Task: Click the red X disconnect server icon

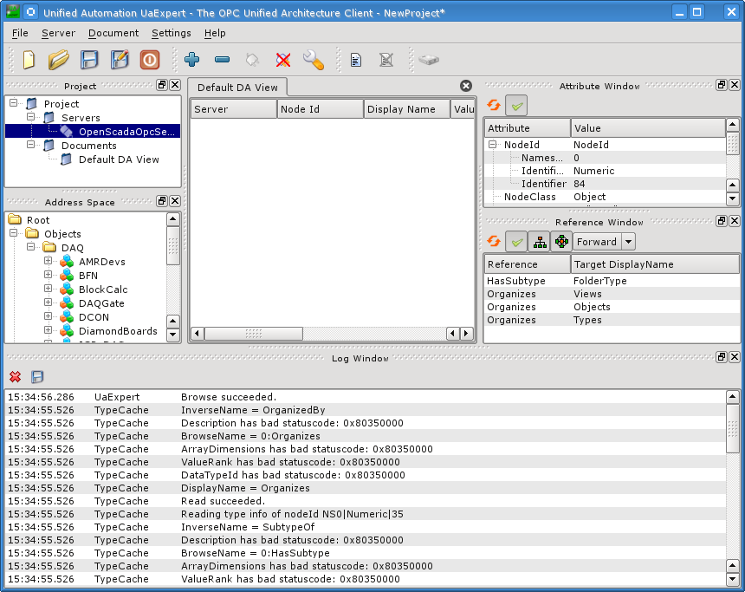Action: [282, 60]
